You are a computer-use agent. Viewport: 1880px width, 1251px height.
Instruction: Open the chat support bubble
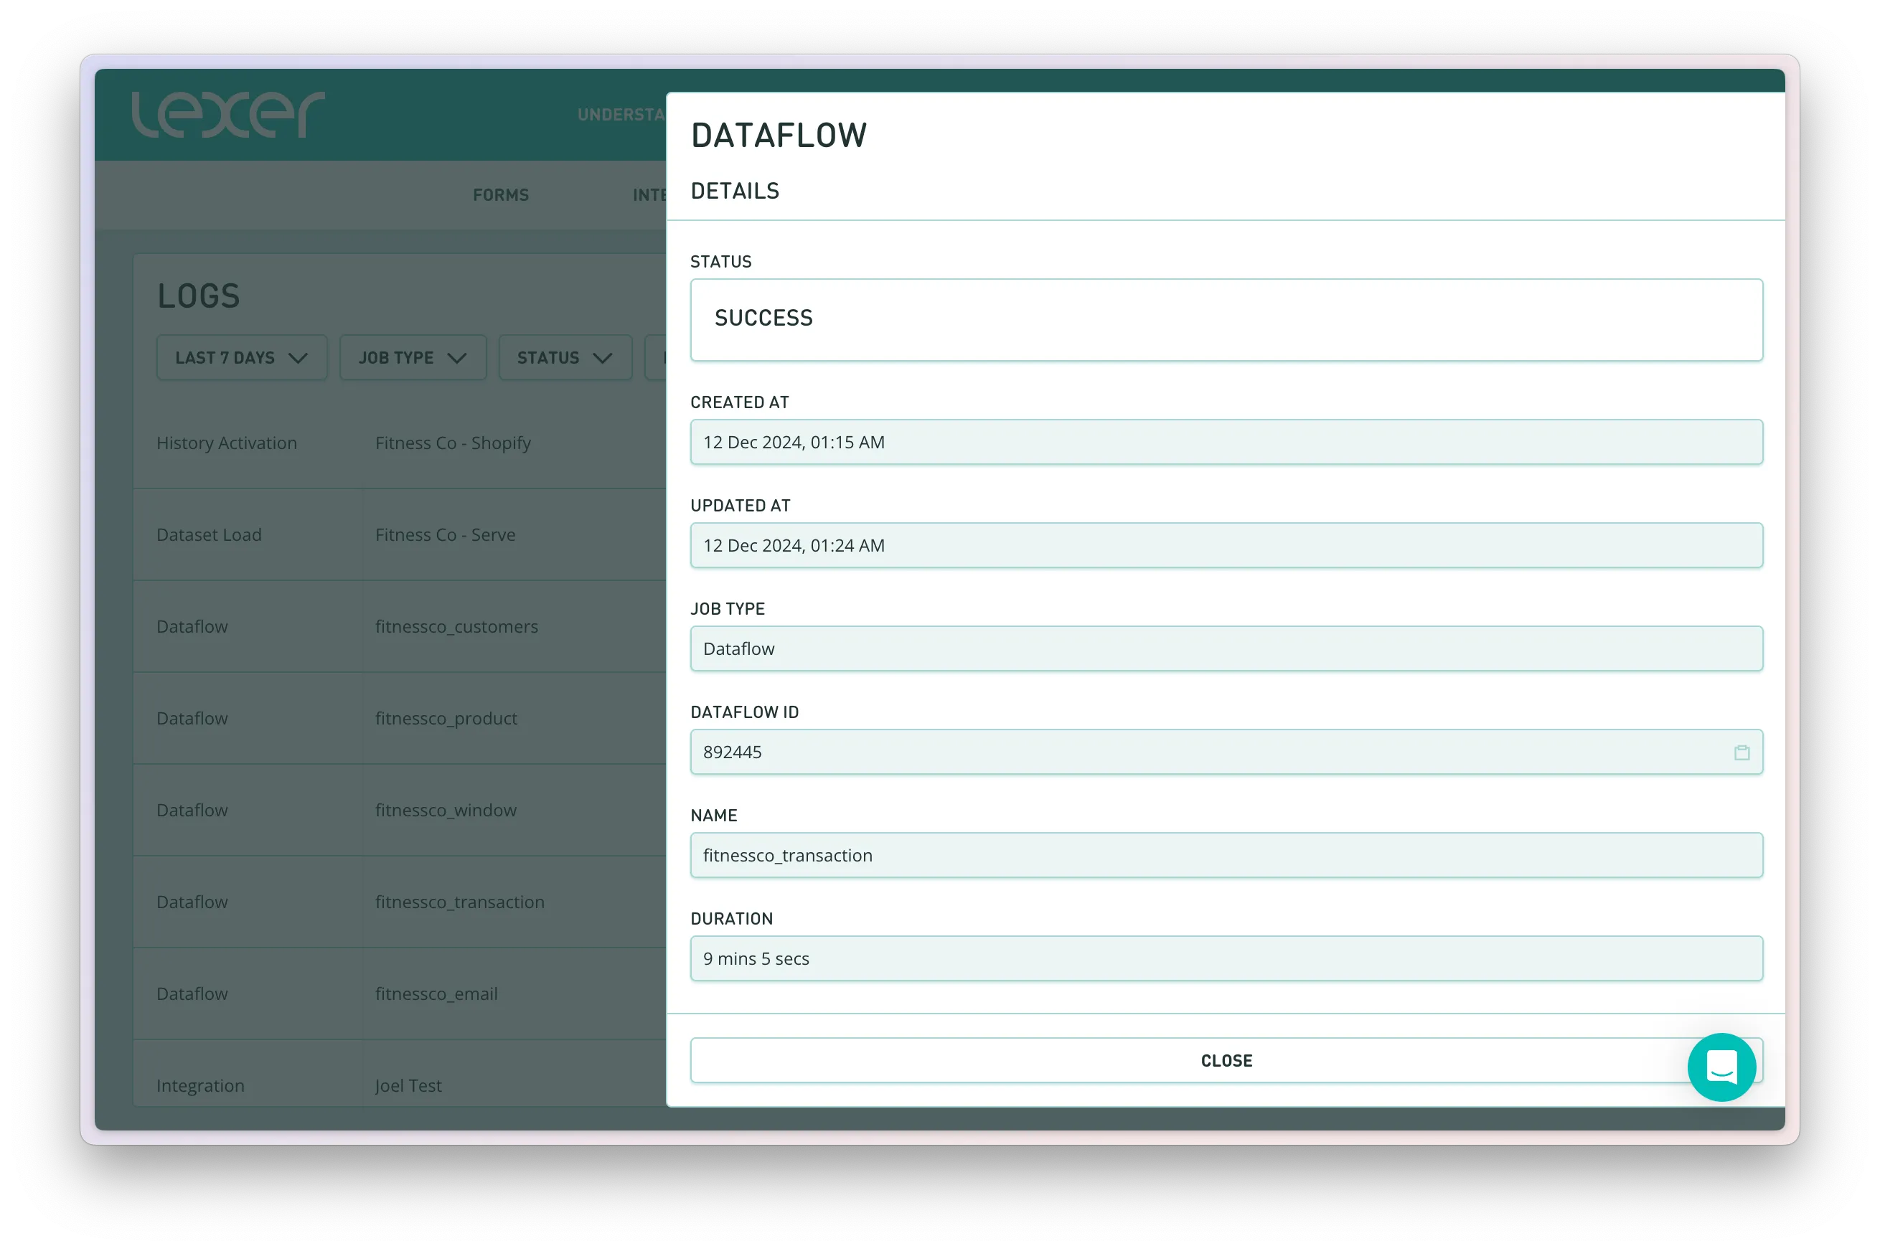[x=1721, y=1067]
